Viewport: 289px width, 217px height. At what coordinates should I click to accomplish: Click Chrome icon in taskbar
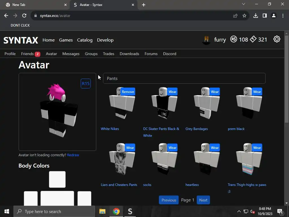pyautogui.click(x=116, y=211)
